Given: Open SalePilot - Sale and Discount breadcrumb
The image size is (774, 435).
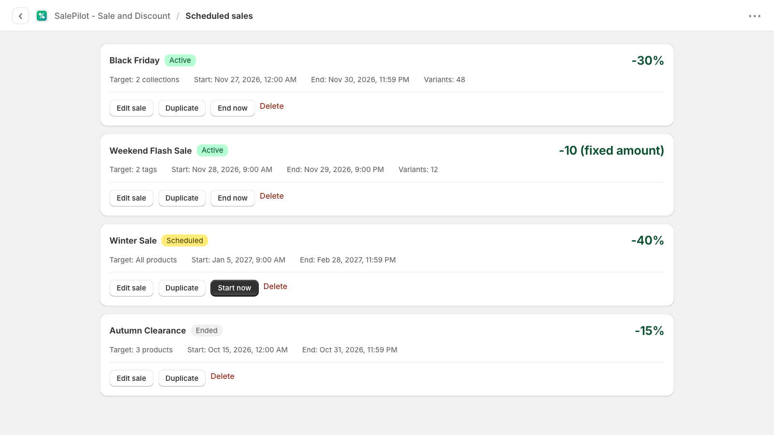Looking at the screenshot, I should 112,16.
